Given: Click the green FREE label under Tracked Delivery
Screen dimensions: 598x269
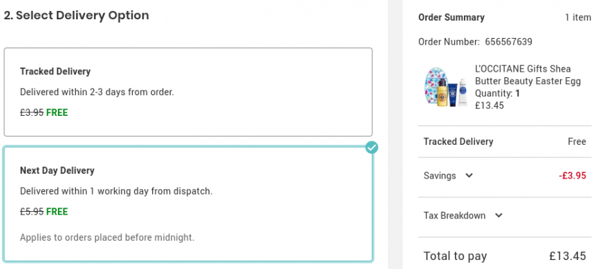Looking at the screenshot, I should pos(57,112).
